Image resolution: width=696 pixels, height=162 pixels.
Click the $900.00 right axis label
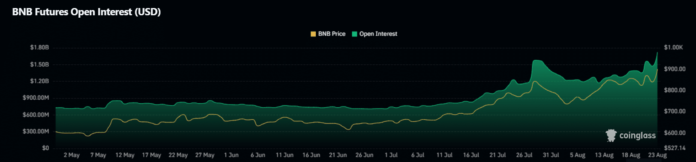point(675,69)
